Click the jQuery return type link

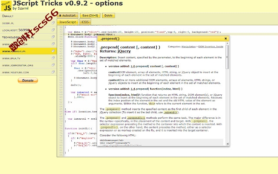click(x=124, y=51)
